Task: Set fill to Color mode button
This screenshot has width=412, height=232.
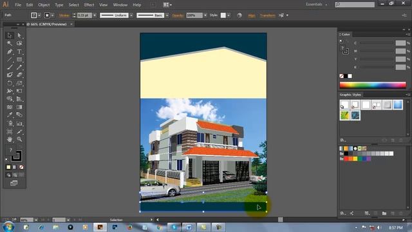Action: click(8, 167)
